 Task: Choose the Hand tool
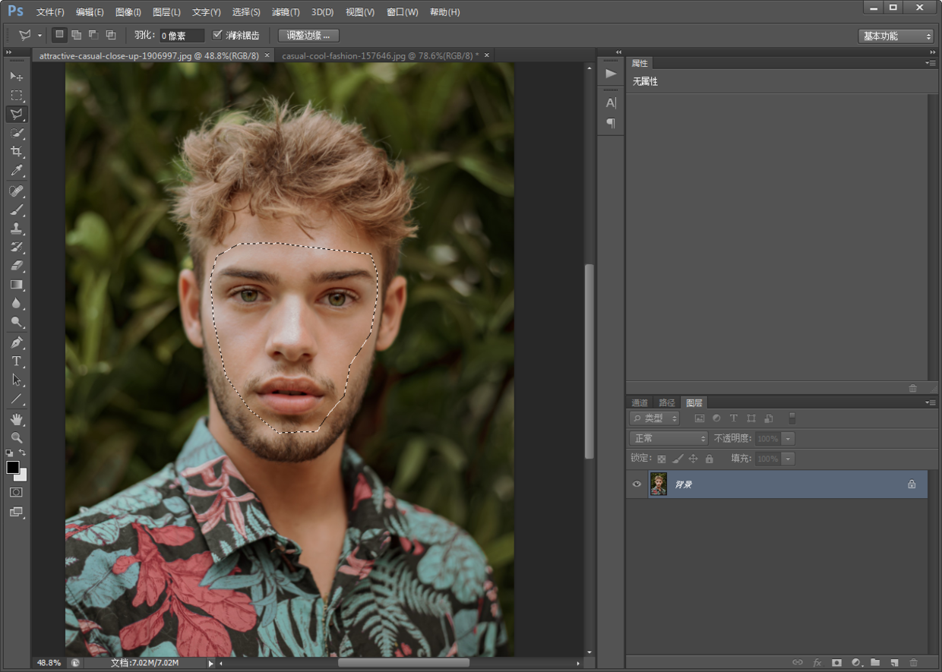pos(16,419)
